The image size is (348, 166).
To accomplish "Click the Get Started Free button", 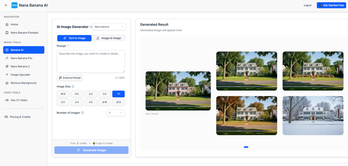I will coord(331,5).
